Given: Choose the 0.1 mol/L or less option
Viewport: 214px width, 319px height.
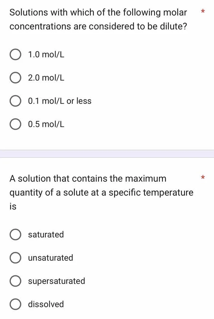Looking at the screenshot, I should pyautogui.click(x=15, y=101).
